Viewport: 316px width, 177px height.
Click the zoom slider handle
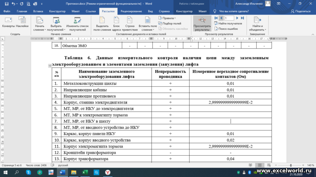point(291,165)
